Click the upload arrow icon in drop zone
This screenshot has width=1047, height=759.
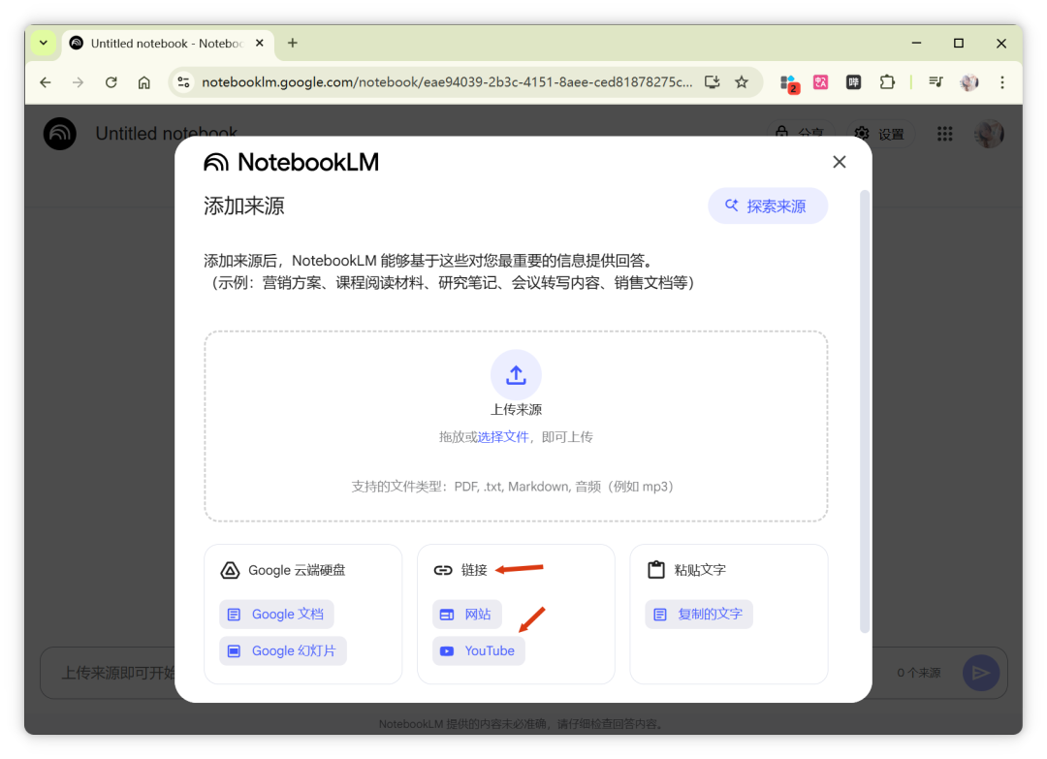point(516,374)
